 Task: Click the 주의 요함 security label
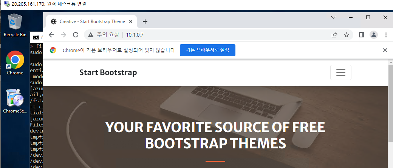(x=108, y=35)
